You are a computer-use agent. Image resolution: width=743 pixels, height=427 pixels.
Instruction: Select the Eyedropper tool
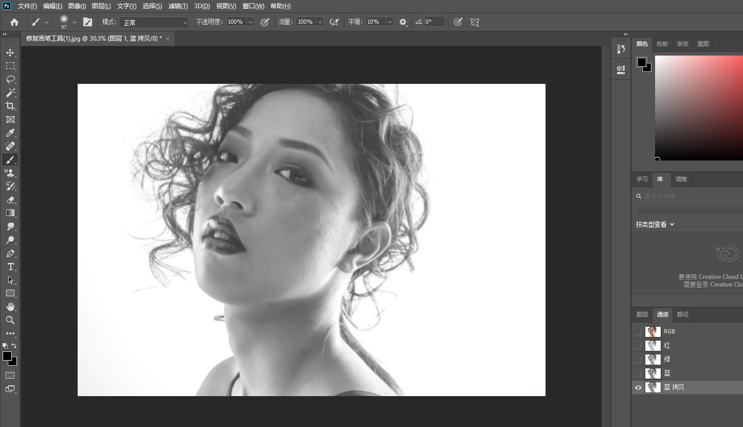10,133
